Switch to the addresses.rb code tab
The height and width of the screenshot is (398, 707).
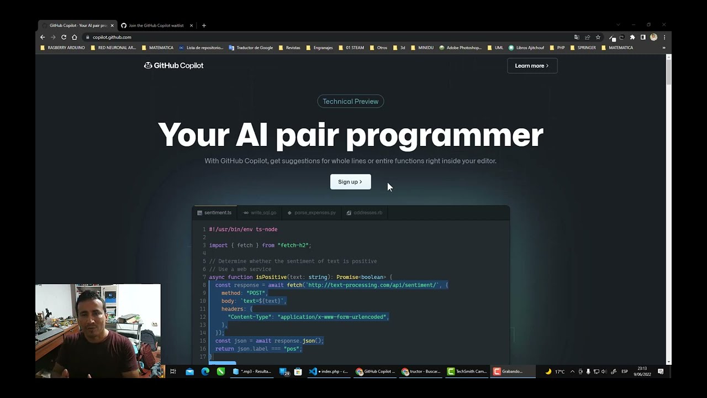pos(364,212)
